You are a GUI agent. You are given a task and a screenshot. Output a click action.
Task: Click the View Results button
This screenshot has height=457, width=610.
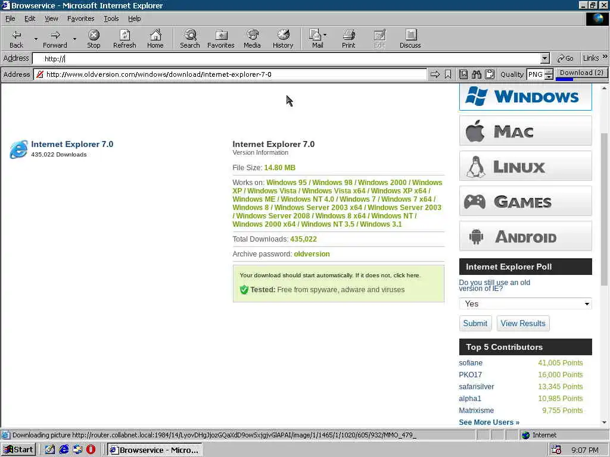(523, 323)
